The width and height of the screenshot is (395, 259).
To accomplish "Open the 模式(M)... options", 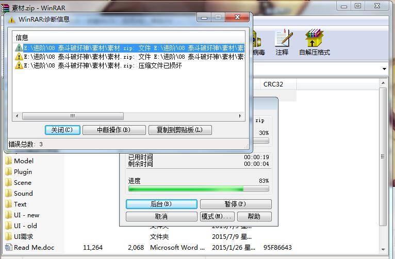I will (217, 216).
